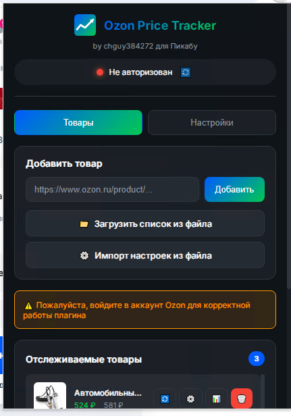Delete tracked product with red trash button
This screenshot has height=416, width=291.
pyautogui.click(x=242, y=398)
